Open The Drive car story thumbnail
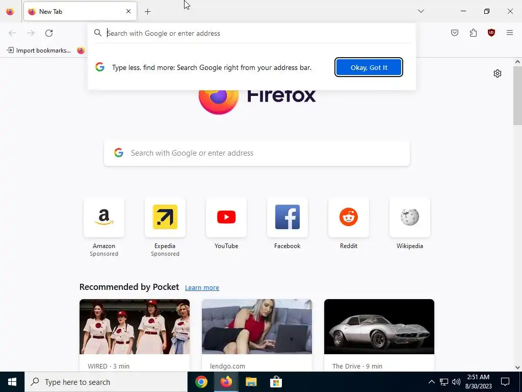 click(379, 327)
